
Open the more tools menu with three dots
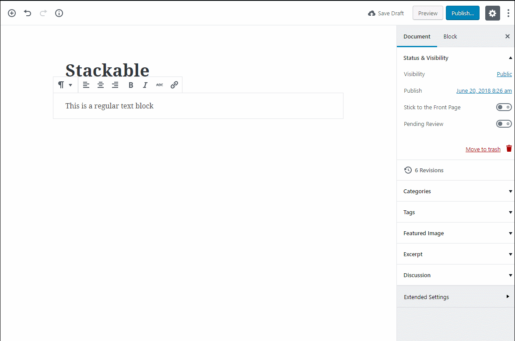pos(508,13)
